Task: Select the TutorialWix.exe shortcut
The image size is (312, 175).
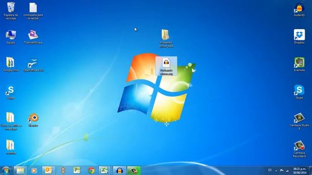Action: tap(33, 37)
